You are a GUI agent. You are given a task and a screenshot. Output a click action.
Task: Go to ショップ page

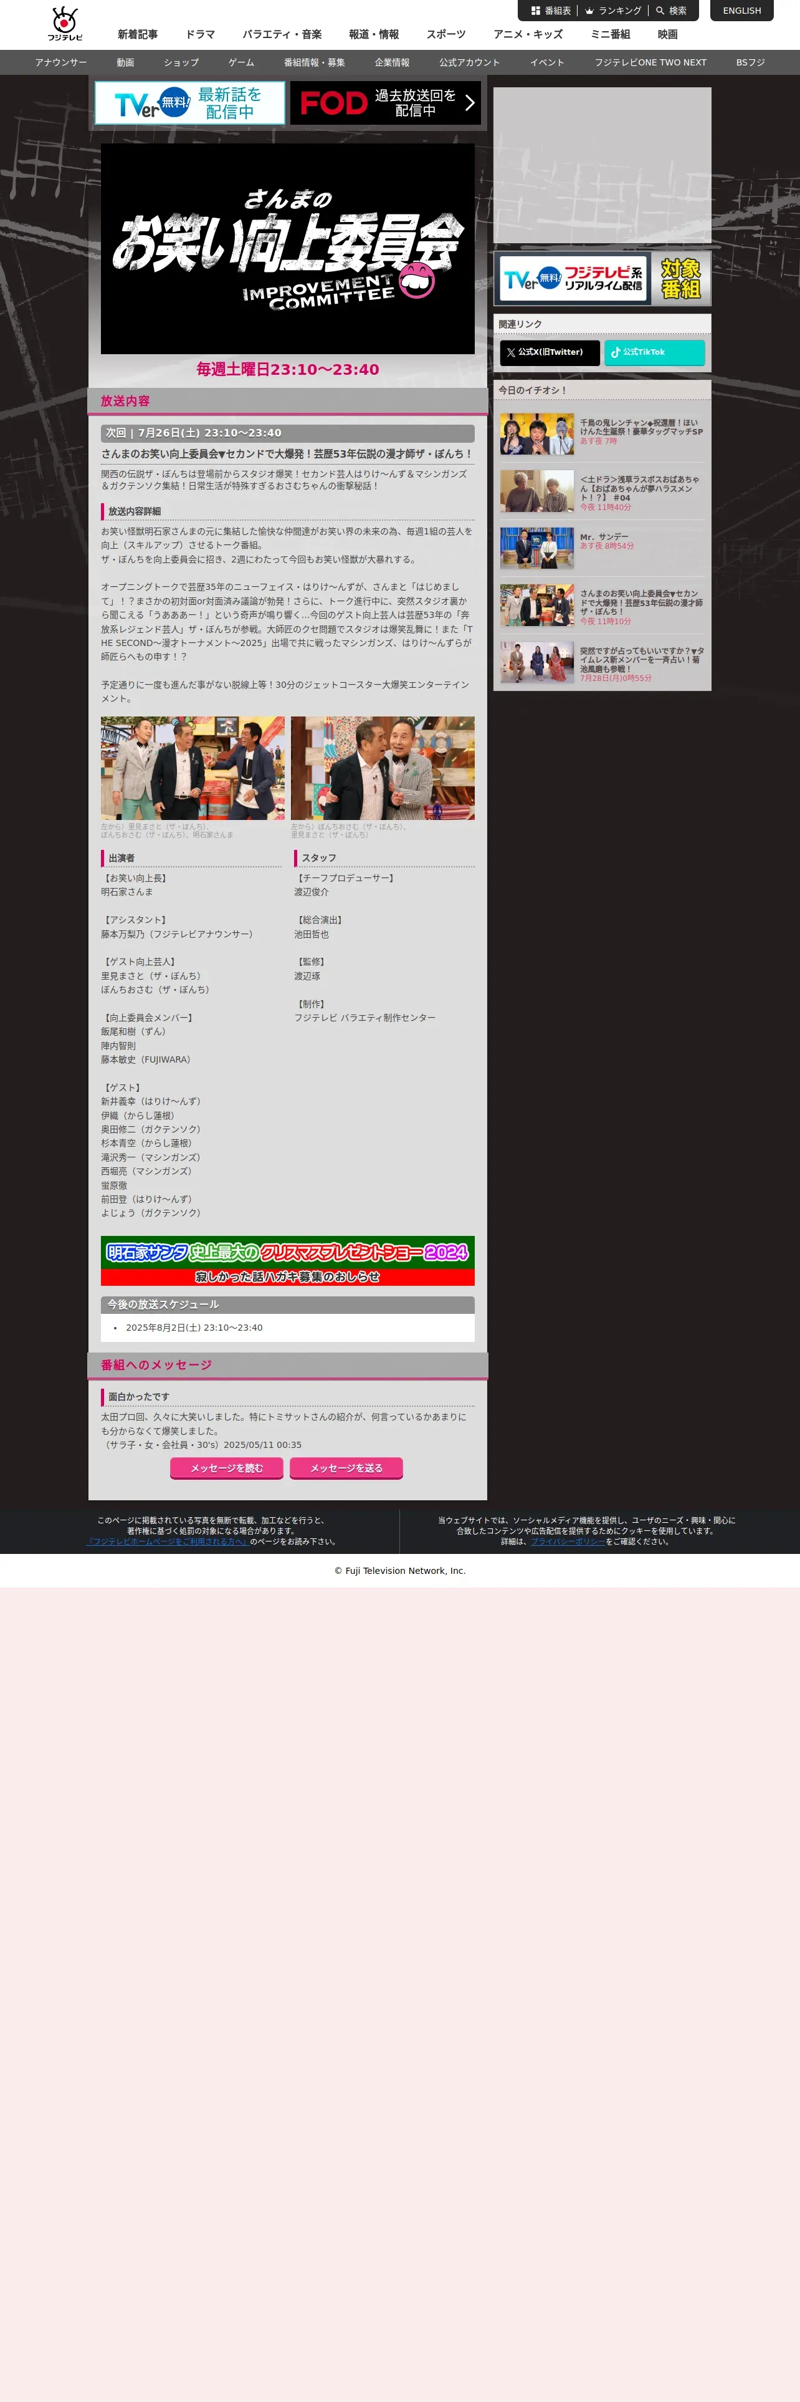click(181, 62)
